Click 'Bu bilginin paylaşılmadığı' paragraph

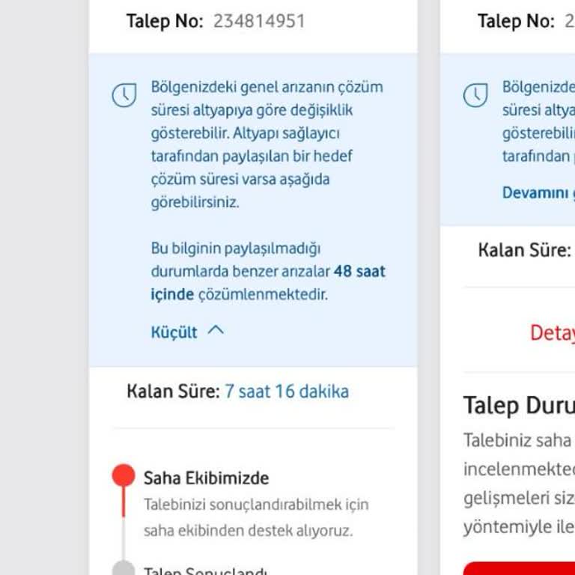[268, 271]
